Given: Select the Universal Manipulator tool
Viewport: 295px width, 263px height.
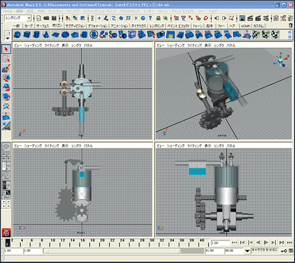Looking at the screenshot, I should pyautogui.click(x=6, y=106).
